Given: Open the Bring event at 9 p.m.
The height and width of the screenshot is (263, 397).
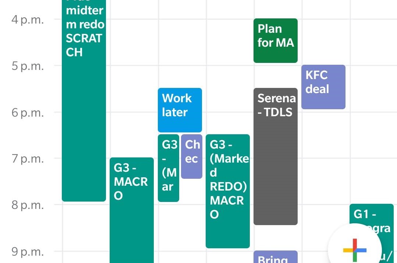Looking at the screenshot, I should [276, 257].
